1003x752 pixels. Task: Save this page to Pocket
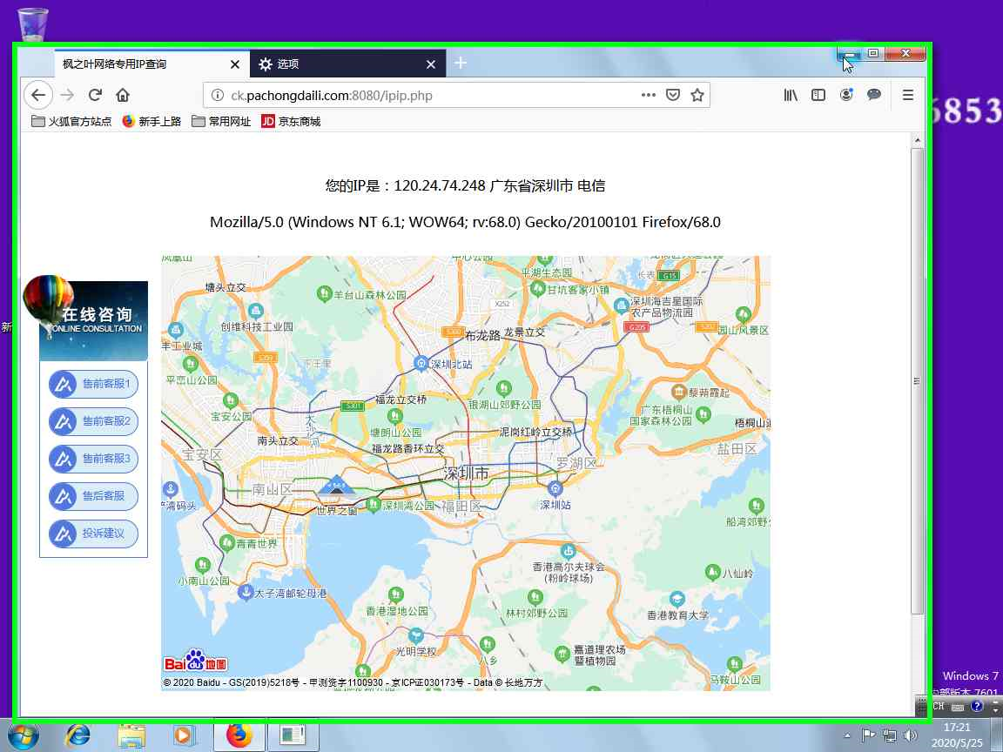point(673,95)
